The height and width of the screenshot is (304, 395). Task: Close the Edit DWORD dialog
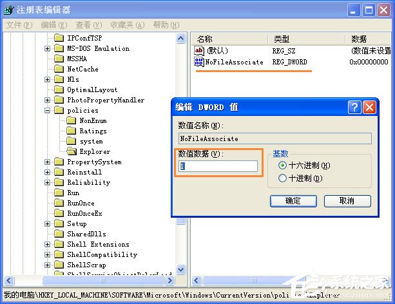[x=369, y=108]
